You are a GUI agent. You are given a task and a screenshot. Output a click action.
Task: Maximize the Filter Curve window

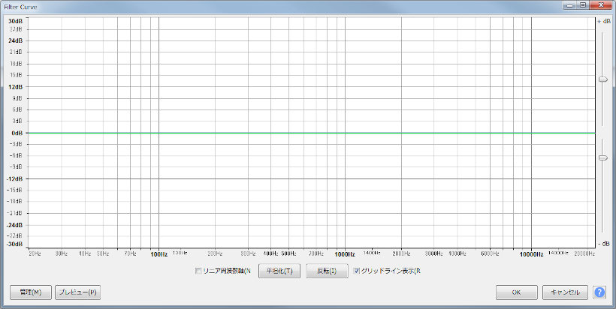pos(582,5)
